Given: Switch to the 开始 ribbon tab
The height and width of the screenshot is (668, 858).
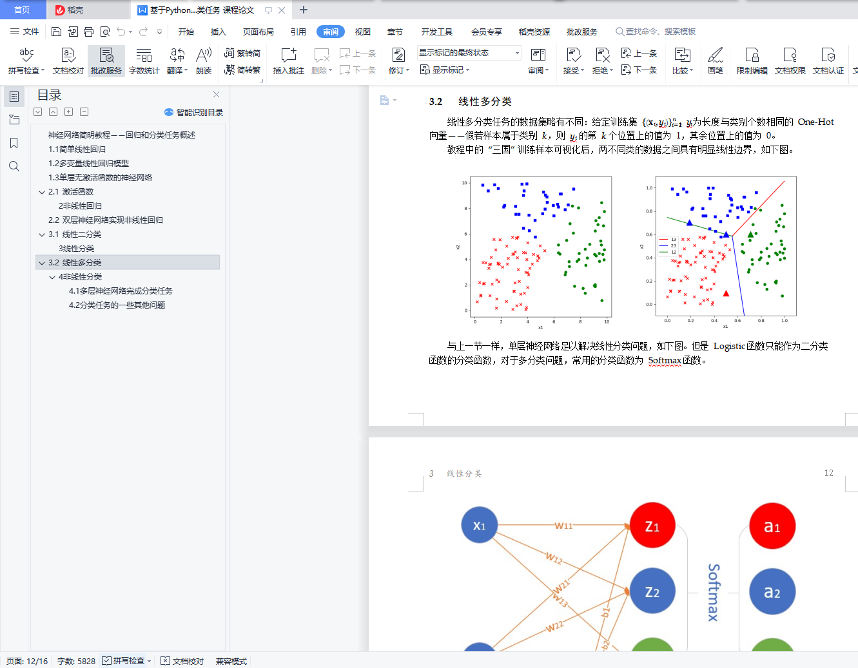Looking at the screenshot, I should (186, 32).
